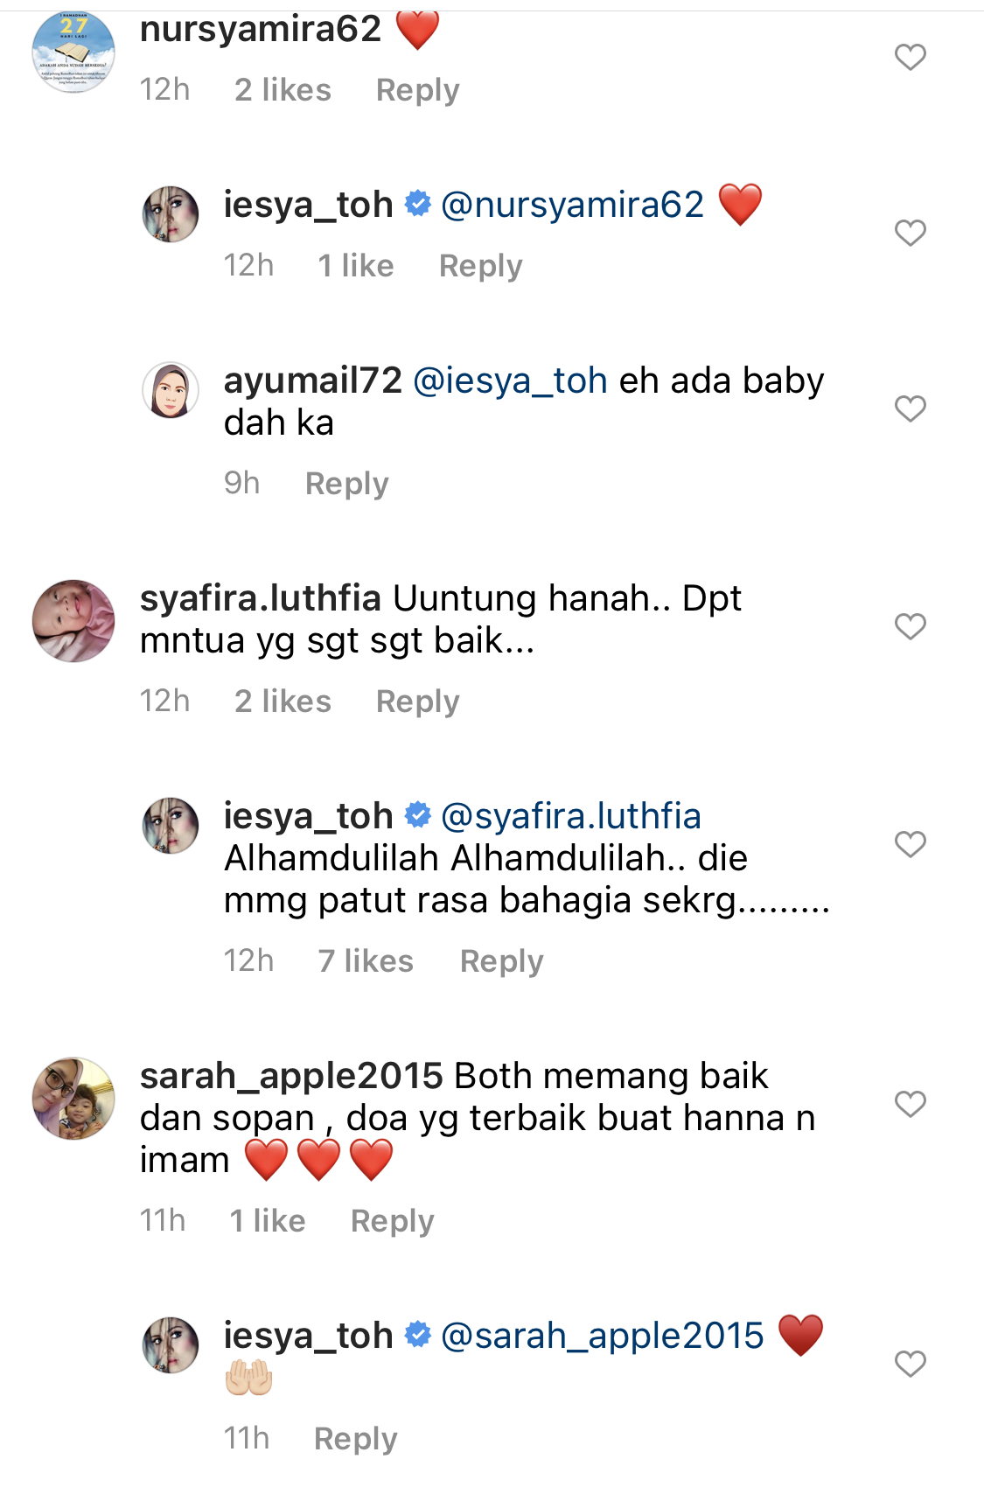The width and height of the screenshot is (984, 1487).
Task: Reply to ayumail72's comment
Action: pyautogui.click(x=346, y=484)
